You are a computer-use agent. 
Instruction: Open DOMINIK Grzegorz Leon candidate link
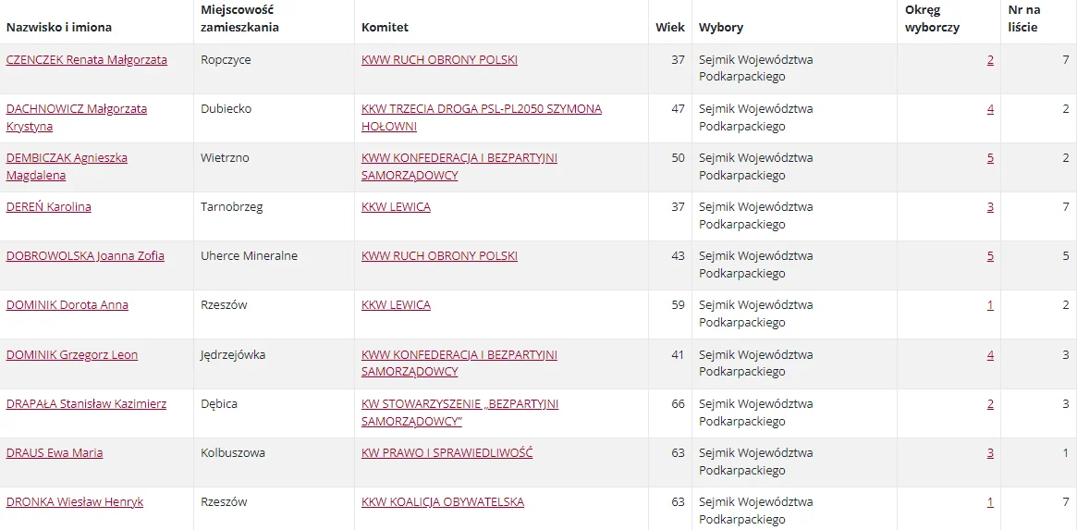72,354
